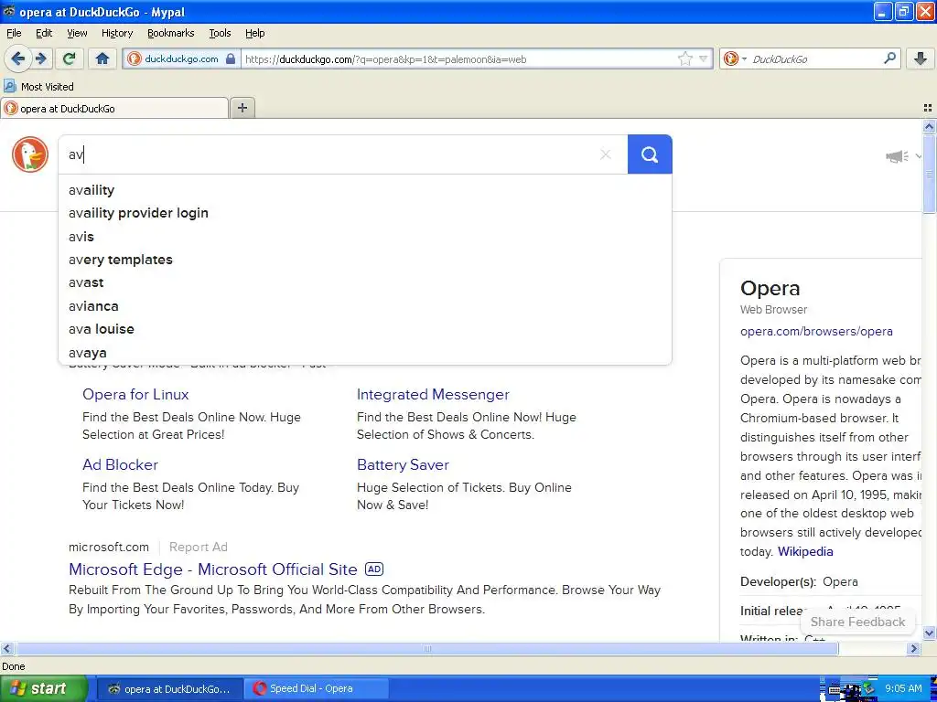Open a new tab with plus button
Image resolution: width=937 pixels, height=702 pixels.
[x=242, y=108]
